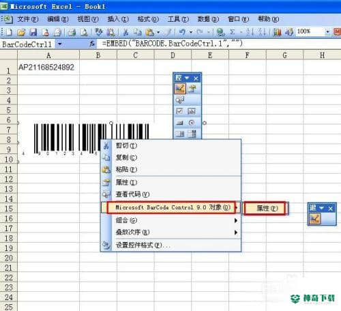Open the Paste options dropdown arrow
The image size is (341, 311).
158,32
